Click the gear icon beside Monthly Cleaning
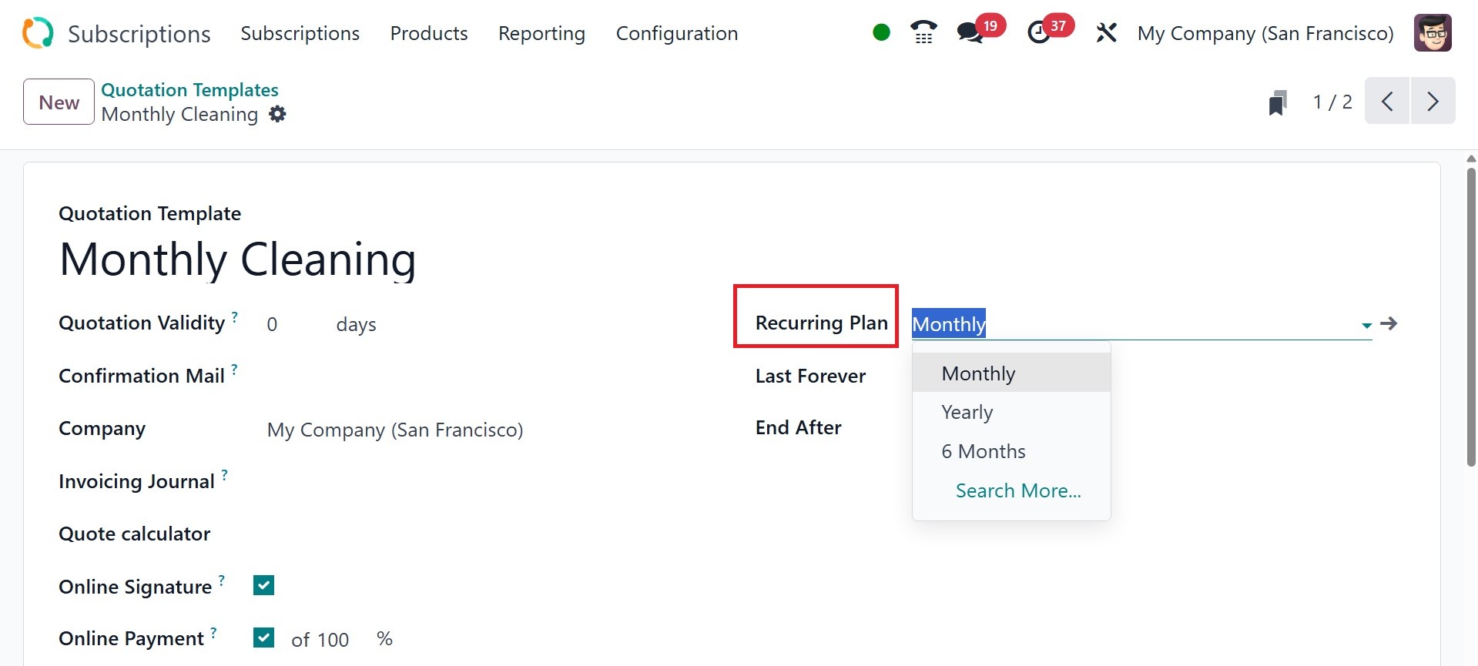 [277, 115]
